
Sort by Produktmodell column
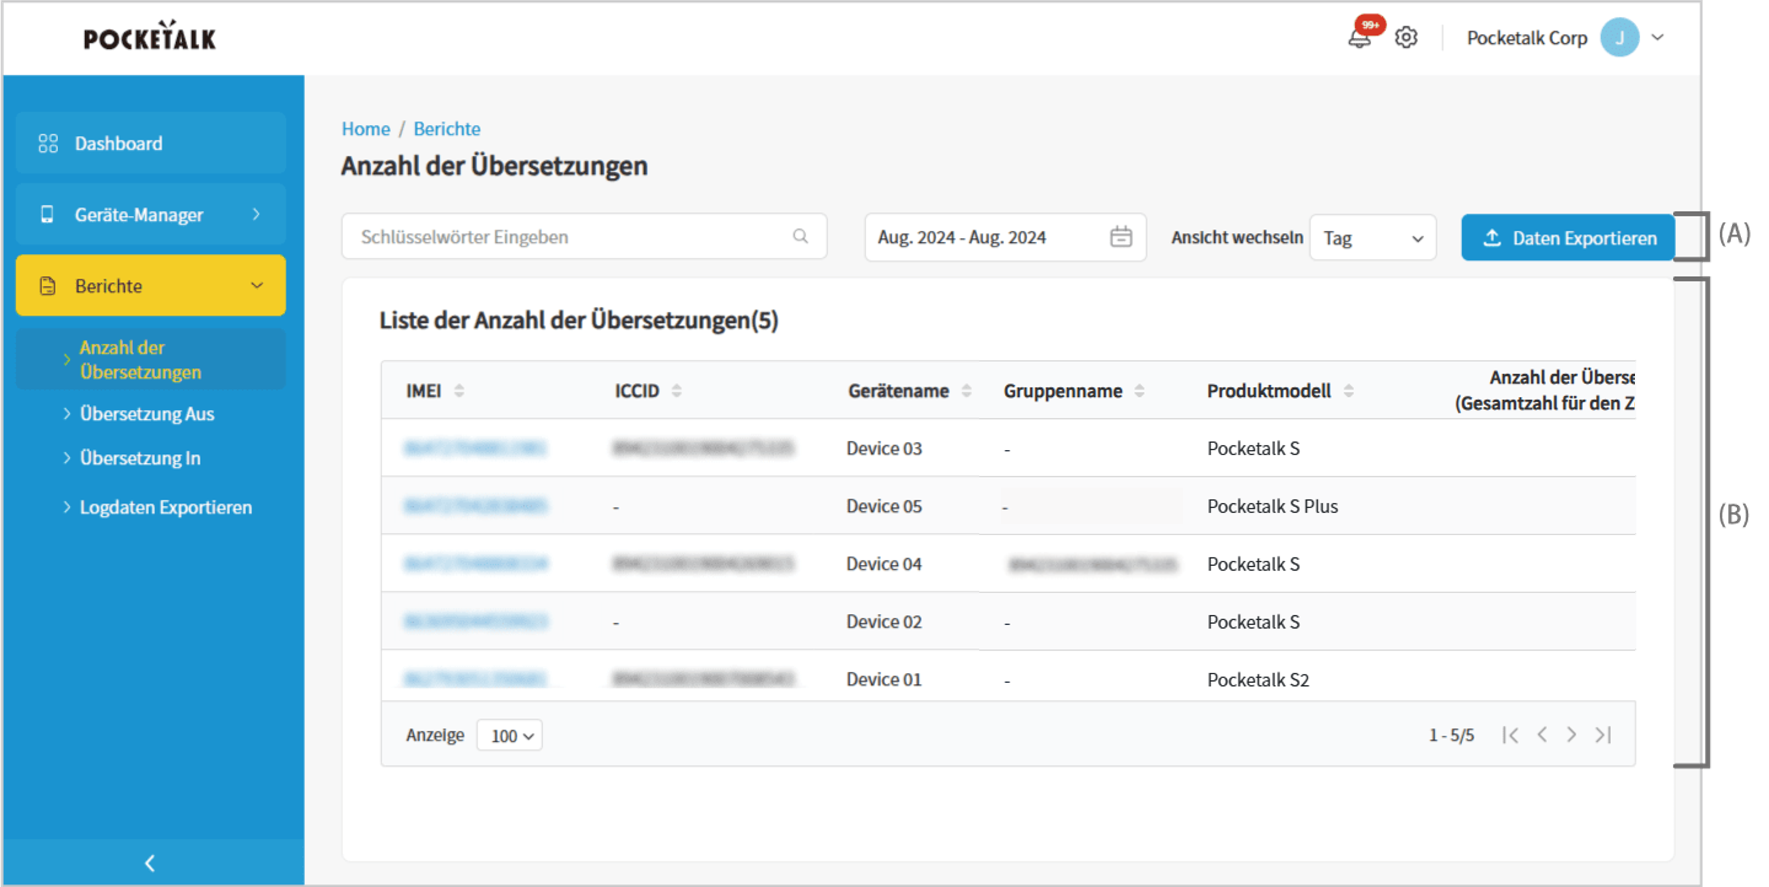[1348, 391]
